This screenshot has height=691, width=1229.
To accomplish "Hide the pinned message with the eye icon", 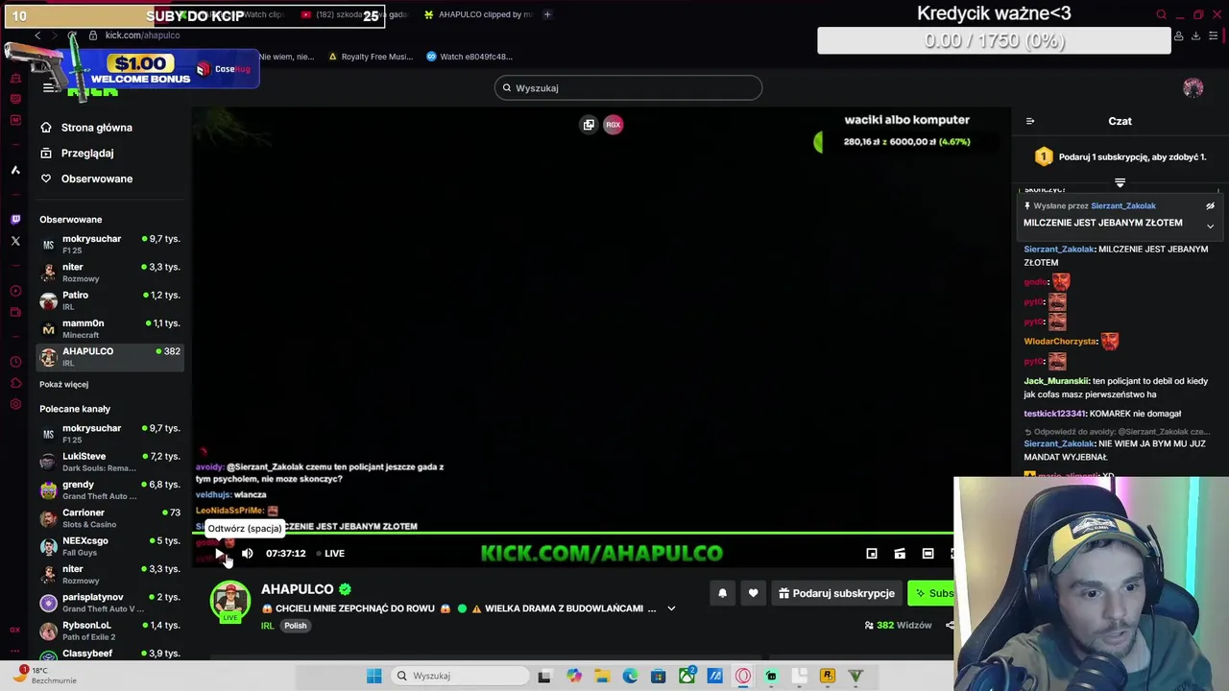I will click(x=1210, y=206).
